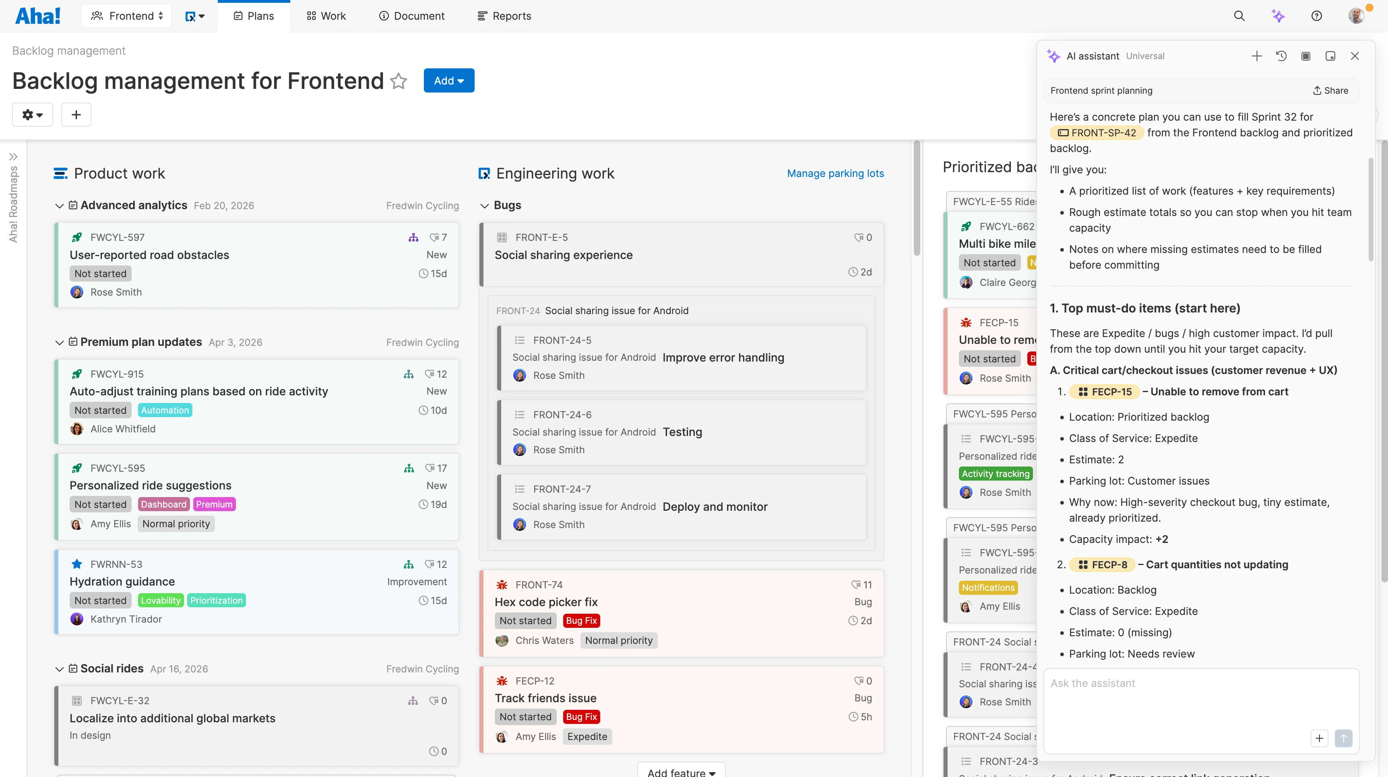View AI assistant conversation history
This screenshot has height=777, width=1388.
click(1282, 56)
